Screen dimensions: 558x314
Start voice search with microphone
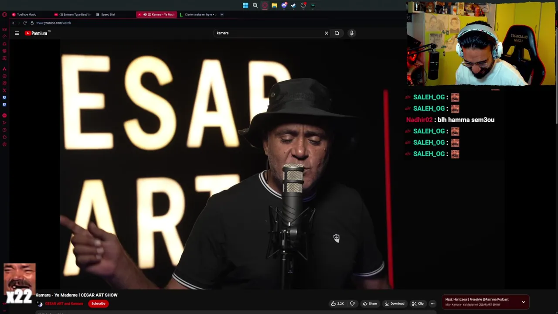pos(352,33)
